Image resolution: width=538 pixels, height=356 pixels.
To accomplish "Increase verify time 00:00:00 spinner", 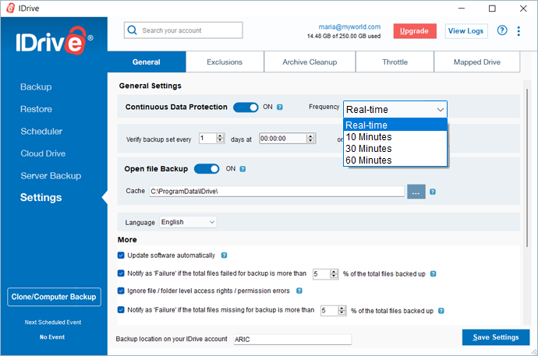I will (310, 136).
